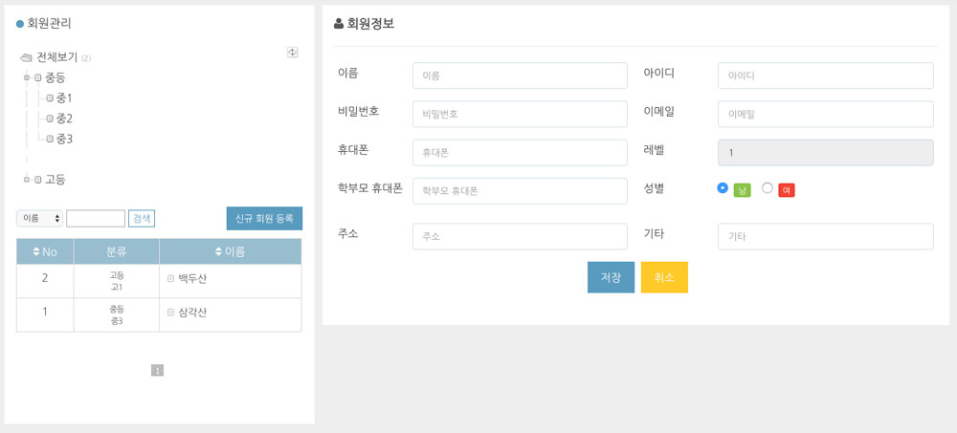Image resolution: width=957 pixels, height=433 pixels.
Task: Click the small icon beside 백두산
Action: 171,279
